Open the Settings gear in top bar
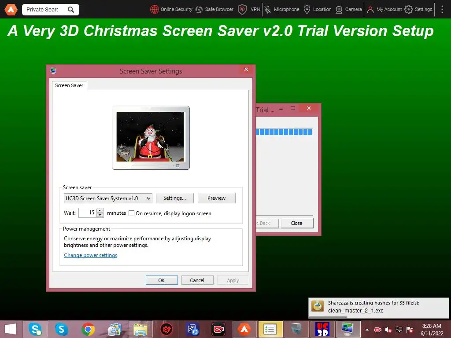Viewport: 451px width, 338px height. coord(408,10)
